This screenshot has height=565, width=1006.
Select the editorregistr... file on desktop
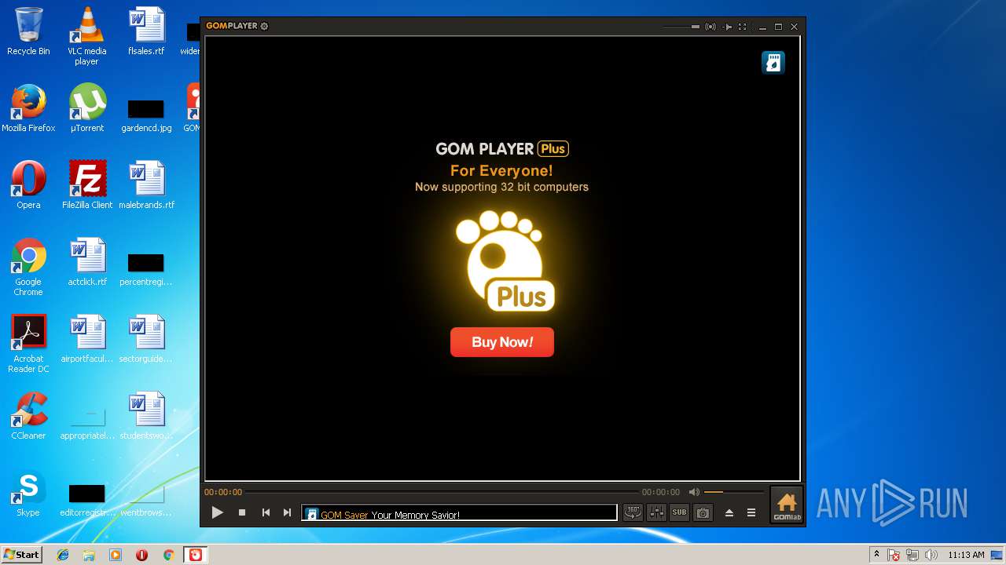pyautogui.click(x=86, y=499)
